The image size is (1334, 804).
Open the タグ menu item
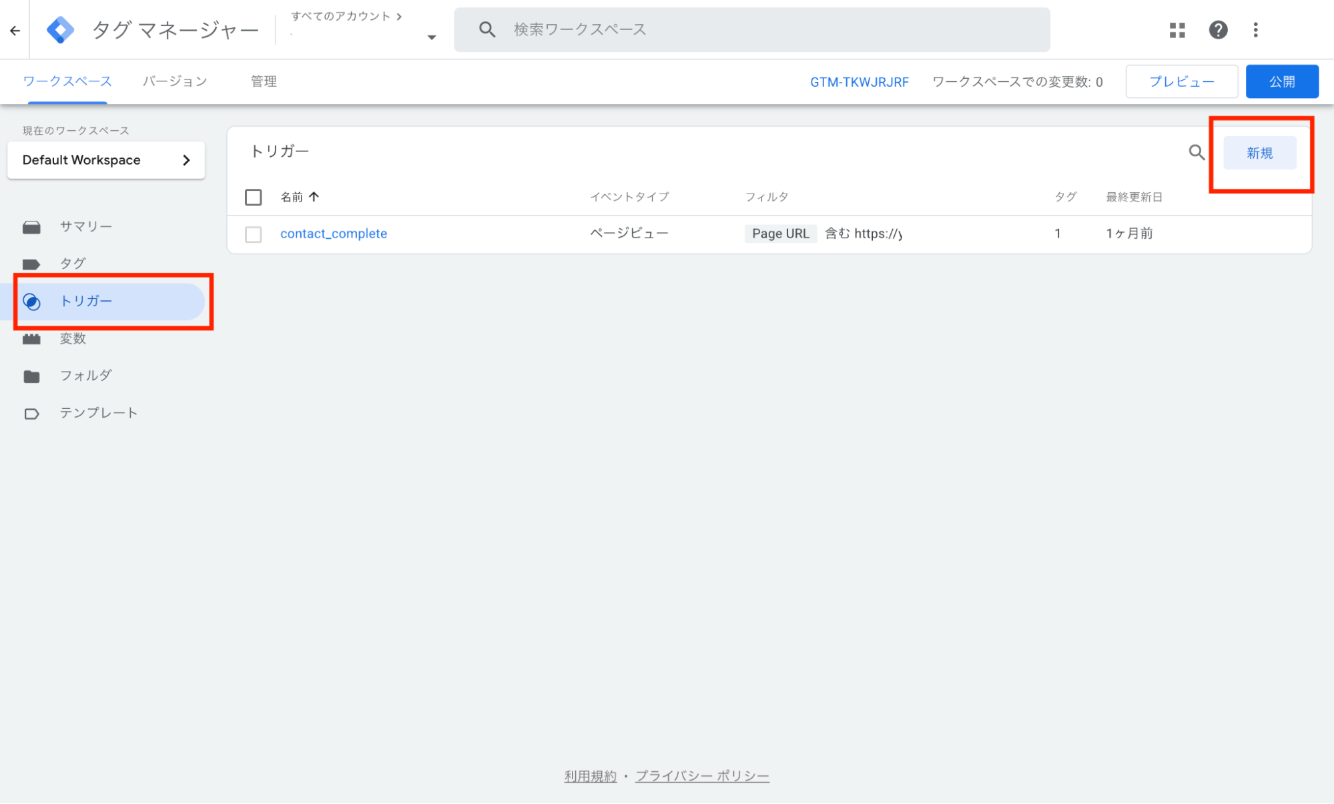[73, 264]
